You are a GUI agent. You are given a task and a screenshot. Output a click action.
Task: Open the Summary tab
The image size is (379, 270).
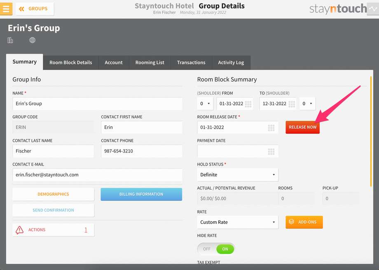click(25, 62)
